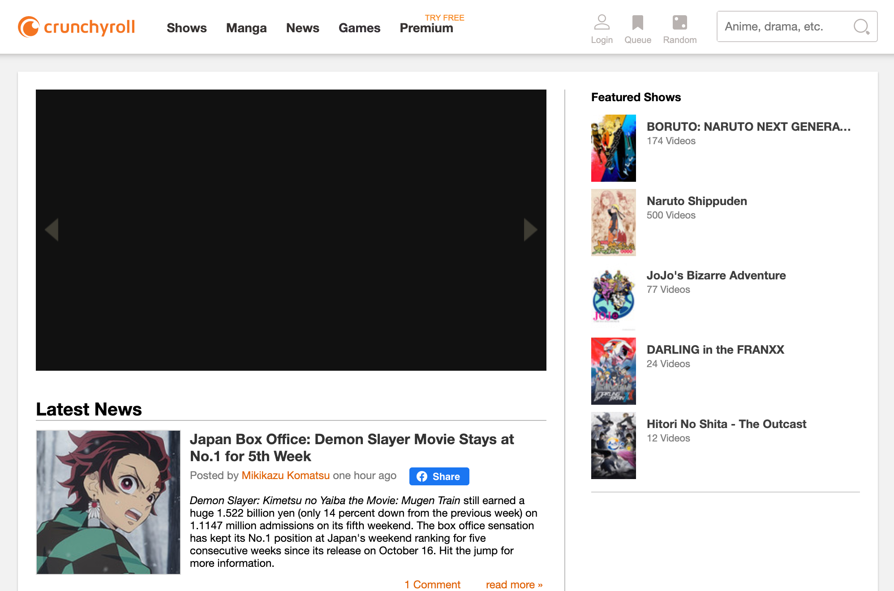Click the 500 Videos text

pyautogui.click(x=671, y=215)
